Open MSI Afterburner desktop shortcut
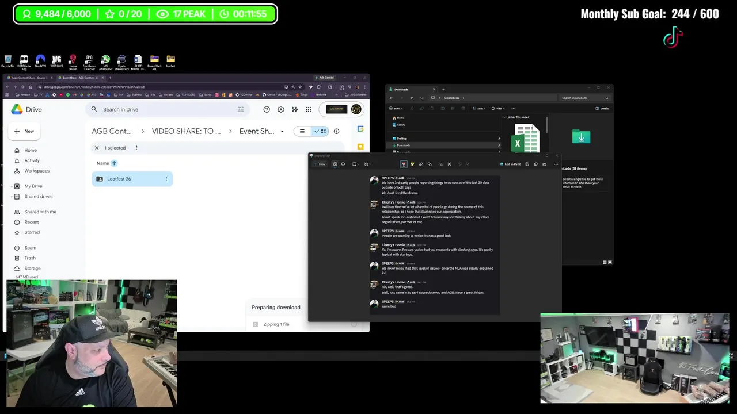Screen dimensions: 737x414 (x=105, y=62)
